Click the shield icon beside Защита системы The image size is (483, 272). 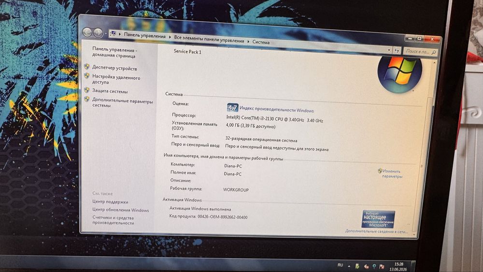coord(87,90)
